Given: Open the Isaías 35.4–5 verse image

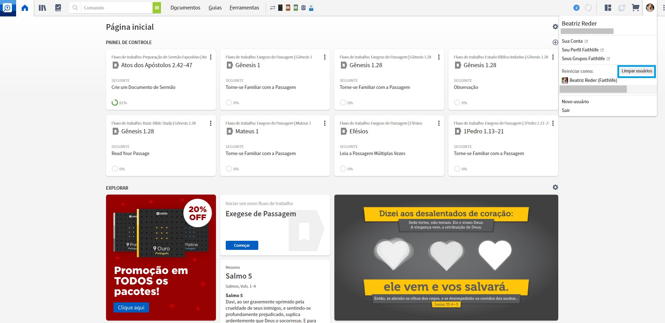Looking at the screenshot, I should [446, 258].
